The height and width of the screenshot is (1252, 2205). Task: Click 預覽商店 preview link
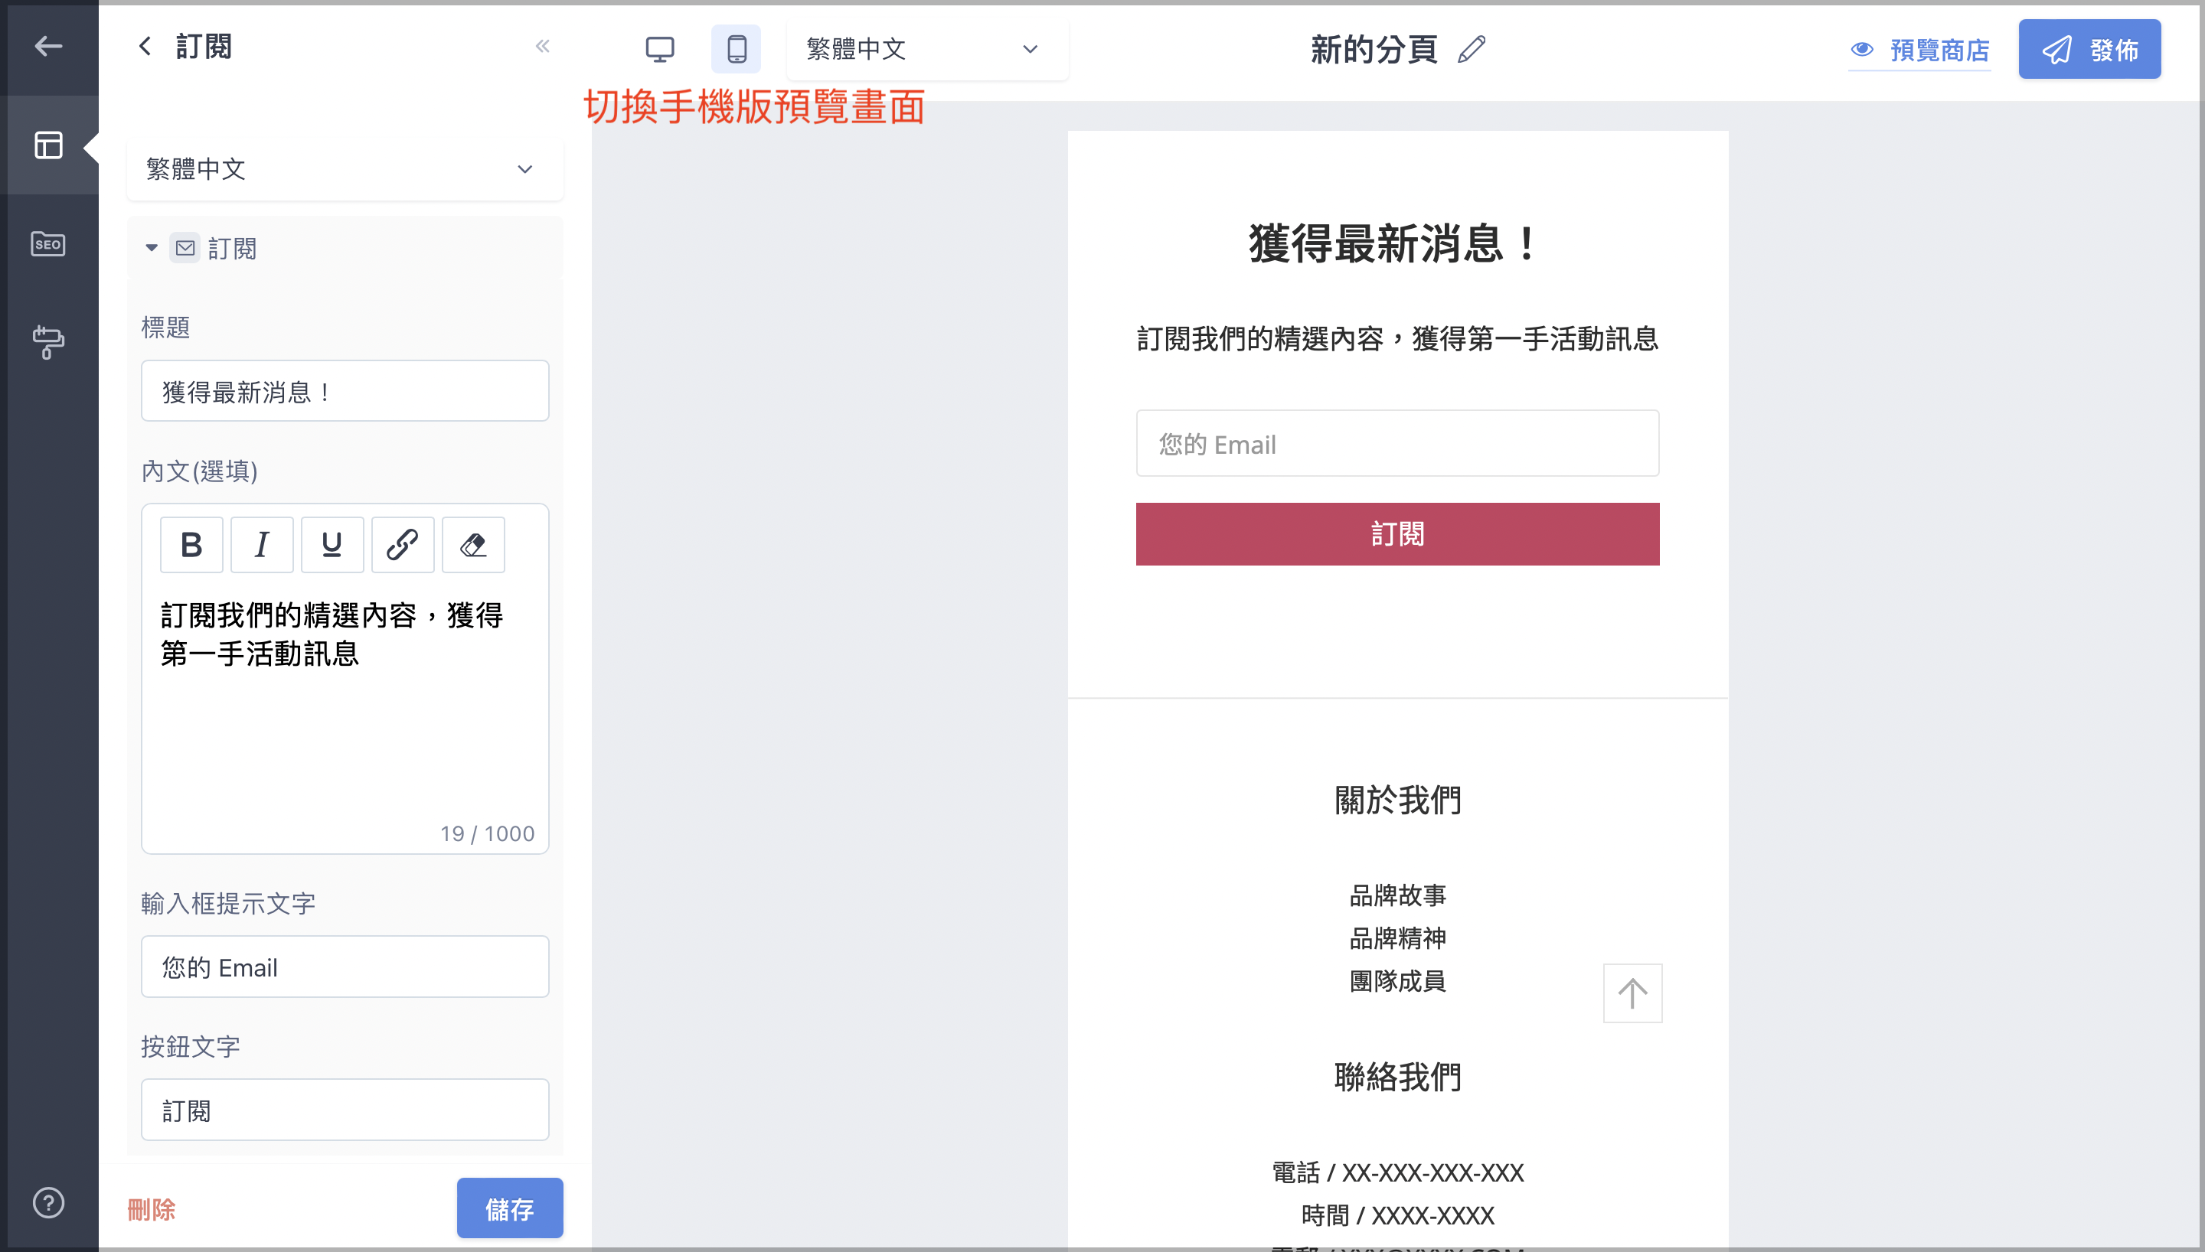(1919, 51)
